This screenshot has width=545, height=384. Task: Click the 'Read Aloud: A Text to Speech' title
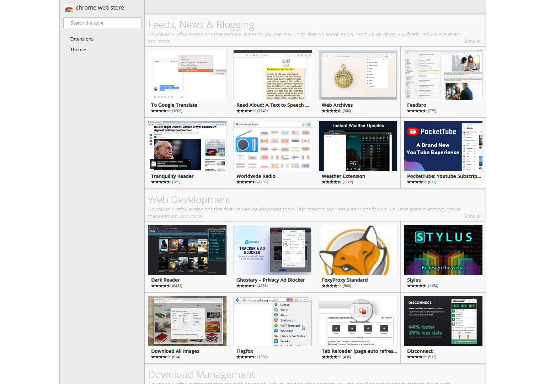(273, 105)
